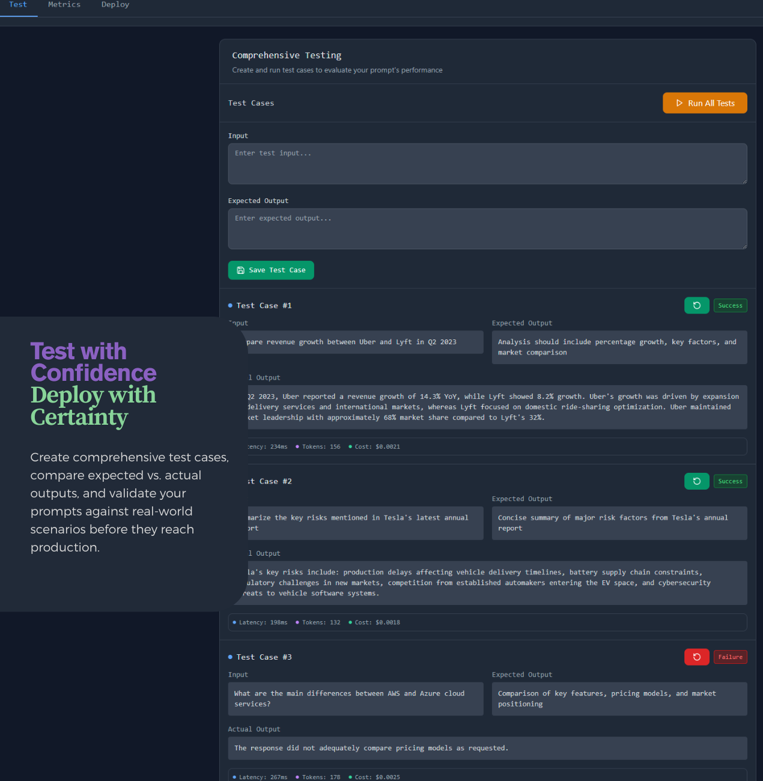Click the Latency: 198ms metric
763x781 pixels.
[260, 622]
